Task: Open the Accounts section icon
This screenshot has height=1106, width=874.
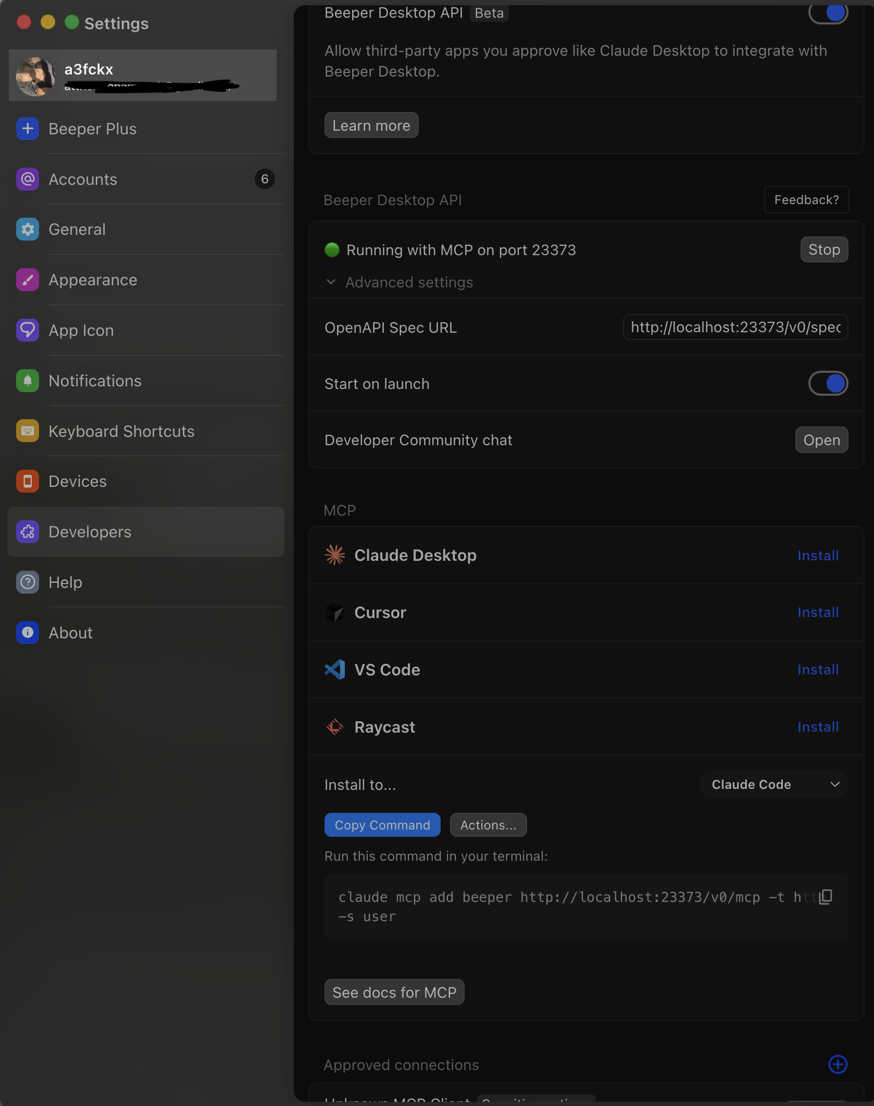Action: pyautogui.click(x=27, y=179)
